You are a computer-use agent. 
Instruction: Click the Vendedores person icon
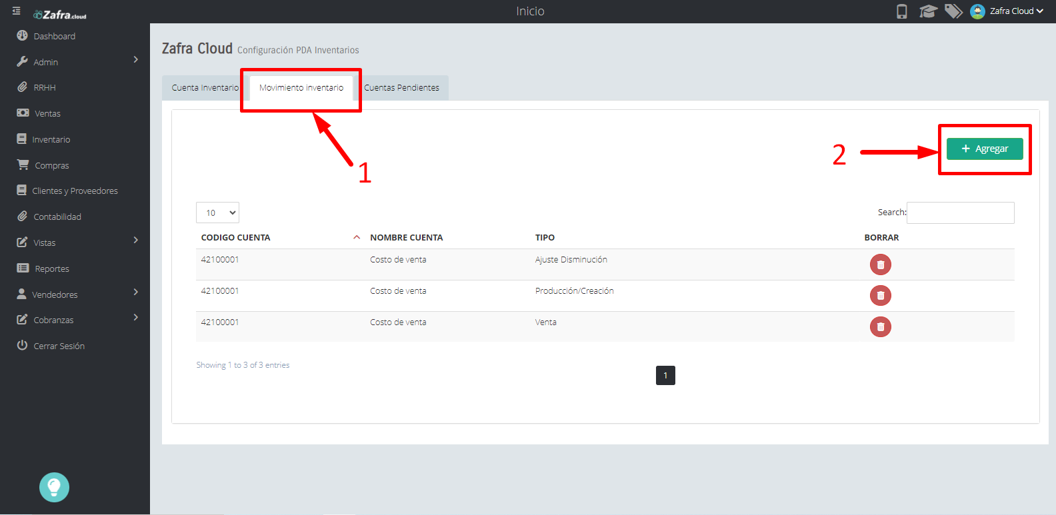pyautogui.click(x=21, y=294)
